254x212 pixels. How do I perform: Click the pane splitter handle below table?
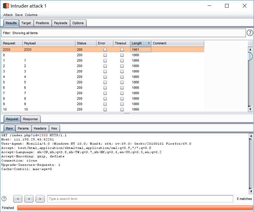[127, 114]
